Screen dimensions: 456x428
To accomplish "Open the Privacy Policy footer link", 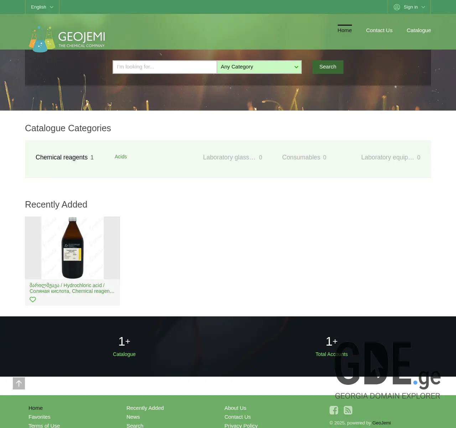I will (x=241, y=425).
